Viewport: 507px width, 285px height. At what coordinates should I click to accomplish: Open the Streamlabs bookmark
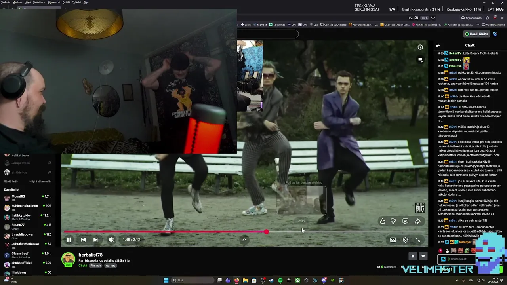(x=277, y=25)
